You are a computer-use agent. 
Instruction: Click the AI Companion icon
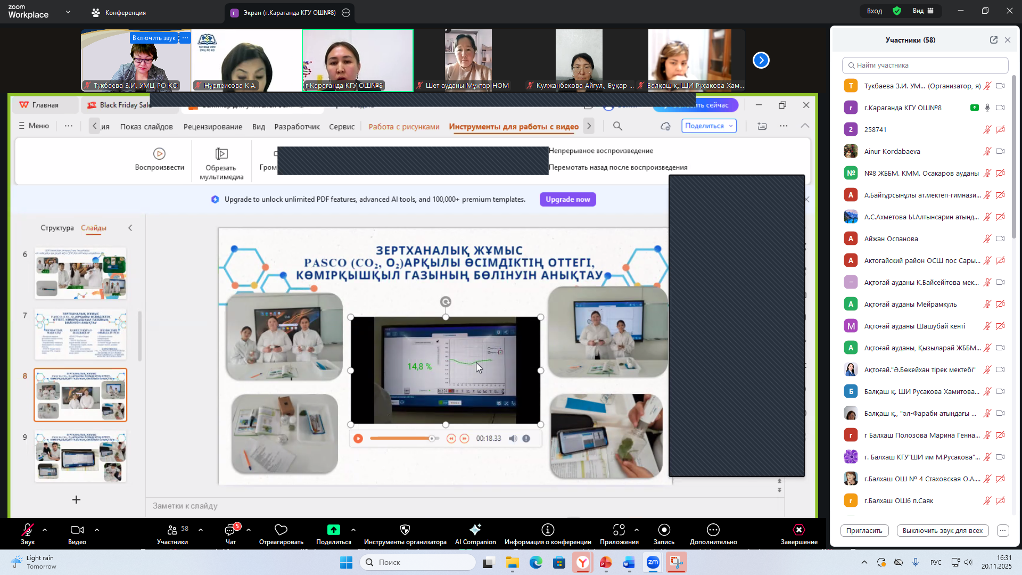[x=475, y=530]
